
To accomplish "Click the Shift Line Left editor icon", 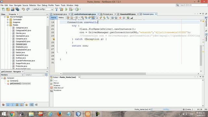I will click(112, 18).
